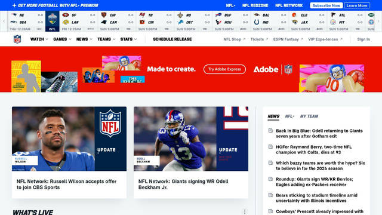The height and width of the screenshot is (215, 382).
Task: Open the NE vs SEA game card
Action: pyautogui.click(x=26, y=21)
